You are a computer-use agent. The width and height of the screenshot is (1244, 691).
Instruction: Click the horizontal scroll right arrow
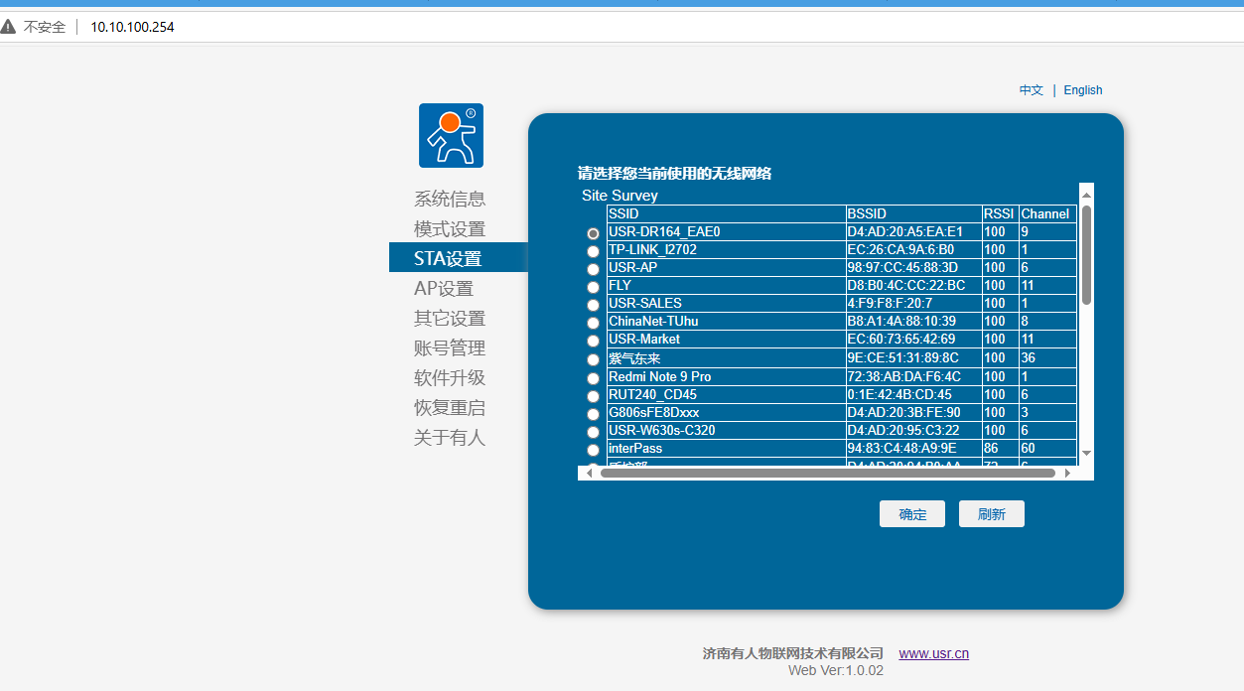tap(1068, 474)
